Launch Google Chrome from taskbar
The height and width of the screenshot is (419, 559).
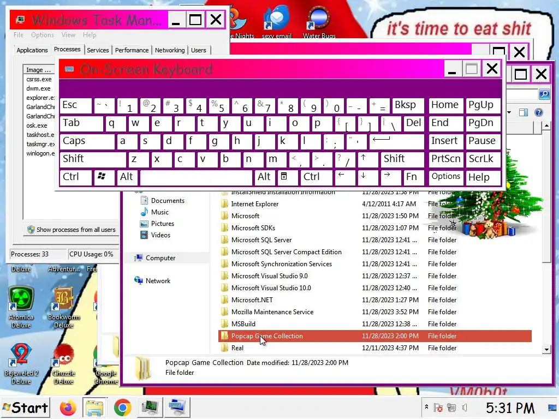coord(122,408)
